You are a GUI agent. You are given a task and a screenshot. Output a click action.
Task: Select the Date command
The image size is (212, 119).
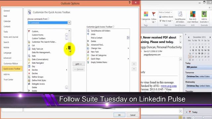click(34, 56)
